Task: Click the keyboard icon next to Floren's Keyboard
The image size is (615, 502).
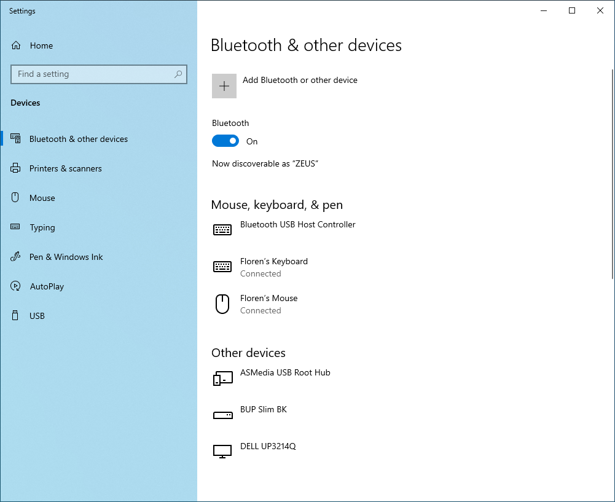Action: point(222,267)
